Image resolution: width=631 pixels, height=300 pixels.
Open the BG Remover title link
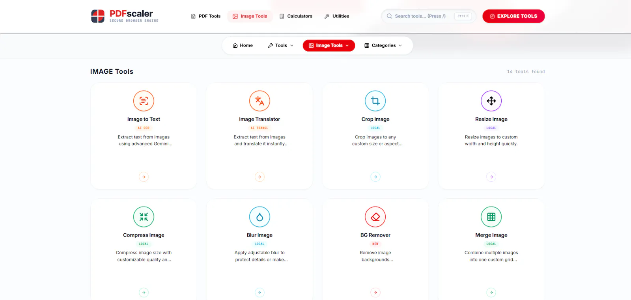click(x=375, y=235)
